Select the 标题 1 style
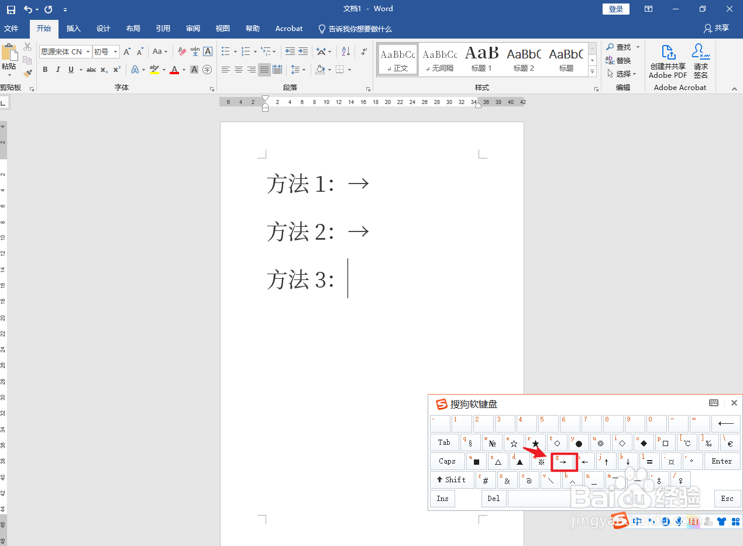This screenshot has height=546, width=743. (482, 59)
